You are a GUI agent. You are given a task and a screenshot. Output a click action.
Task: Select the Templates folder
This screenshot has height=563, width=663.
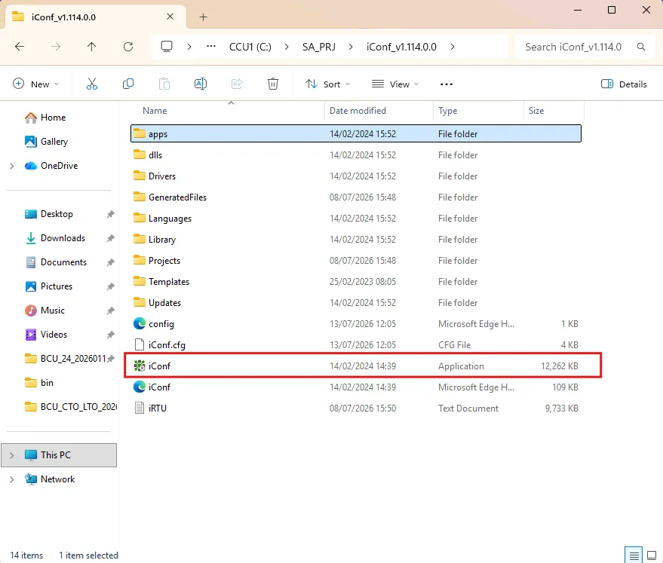coord(356,281)
